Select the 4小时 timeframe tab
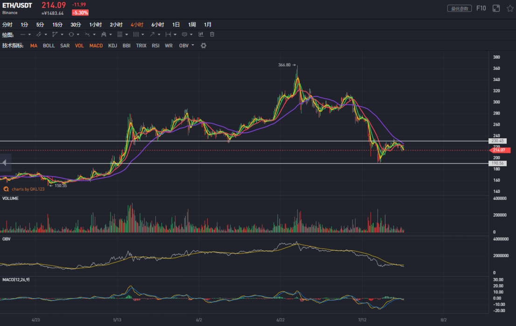516x326 pixels. (137, 25)
